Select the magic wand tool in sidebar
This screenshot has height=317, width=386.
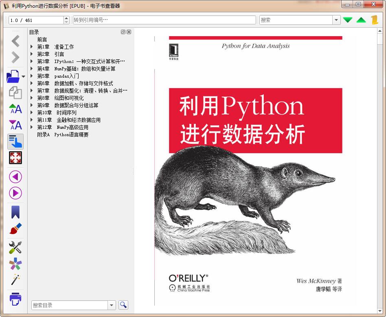click(15, 280)
